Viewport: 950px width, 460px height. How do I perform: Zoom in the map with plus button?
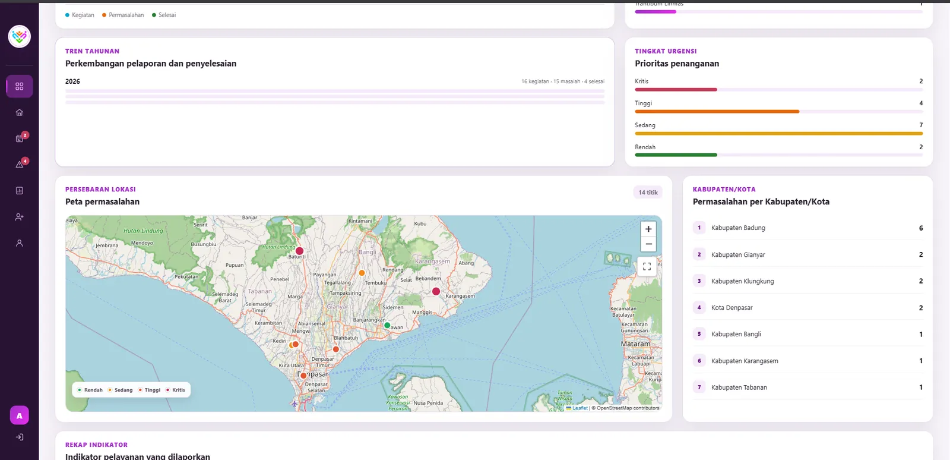click(648, 229)
